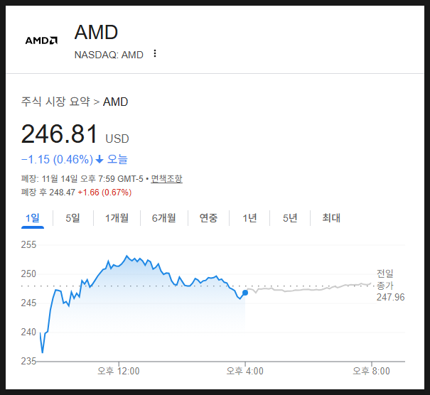This screenshot has width=430, height=395.
Task: Open the 면책조항 disclaimer link
Action: (166, 178)
